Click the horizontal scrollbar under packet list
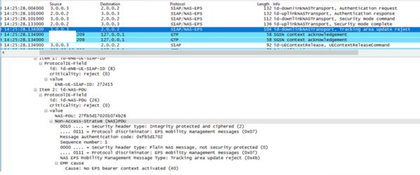This screenshot has width=420, height=175. [210, 53]
